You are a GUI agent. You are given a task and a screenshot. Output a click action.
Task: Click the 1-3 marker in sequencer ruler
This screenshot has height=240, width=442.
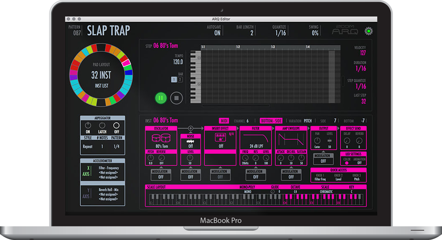tap(273, 47)
